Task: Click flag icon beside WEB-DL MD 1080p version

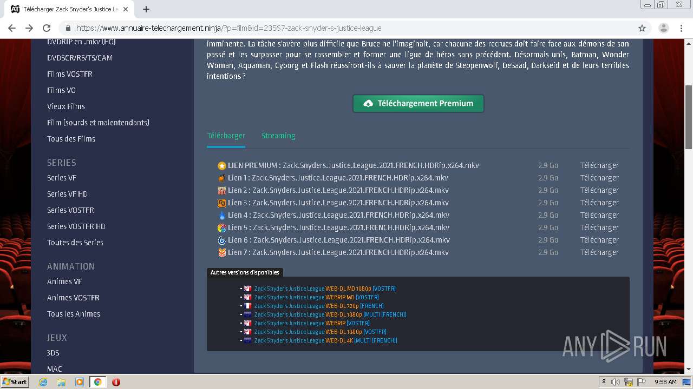Action: click(247, 289)
